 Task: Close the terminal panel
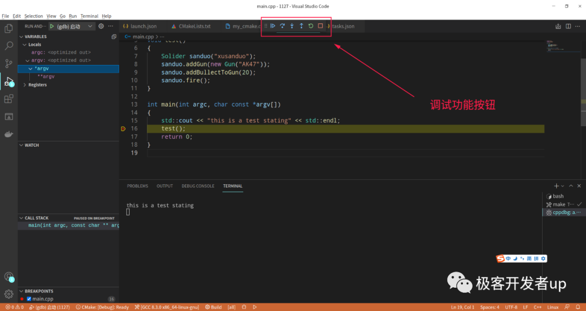[579, 186]
